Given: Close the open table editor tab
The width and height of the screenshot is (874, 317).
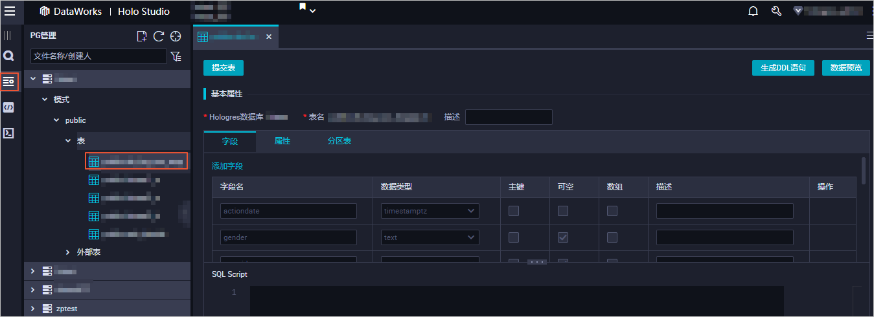Looking at the screenshot, I should [269, 37].
